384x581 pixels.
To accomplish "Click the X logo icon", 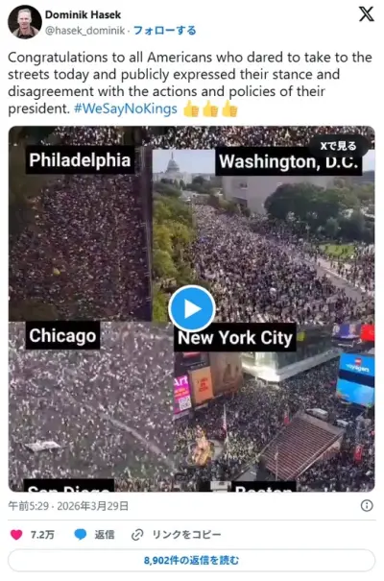I will click(x=366, y=14).
